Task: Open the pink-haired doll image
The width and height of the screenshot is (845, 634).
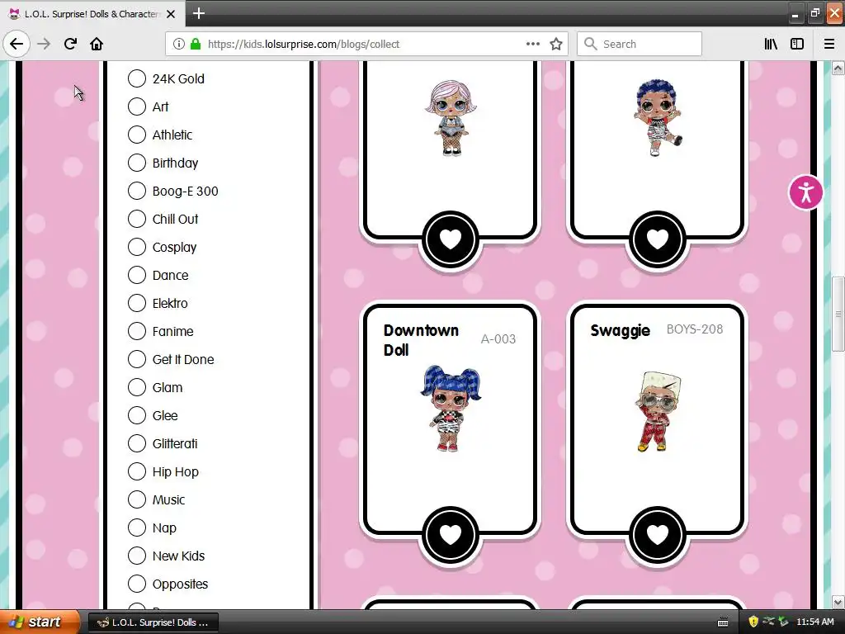Action: (x=451, y=118)
